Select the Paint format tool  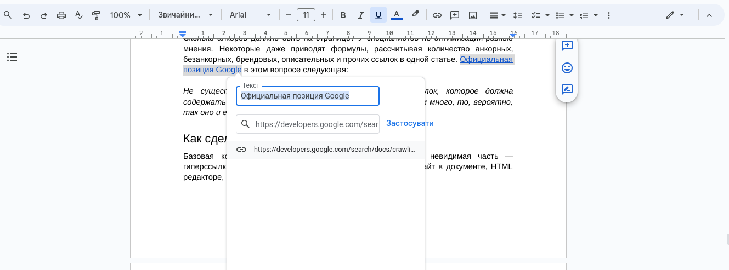pyautogui.click(x=96, y=15)
